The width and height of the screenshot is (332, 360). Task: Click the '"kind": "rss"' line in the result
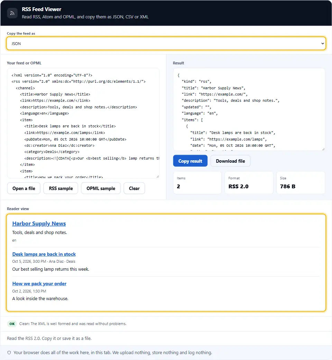tap(196, 81)
